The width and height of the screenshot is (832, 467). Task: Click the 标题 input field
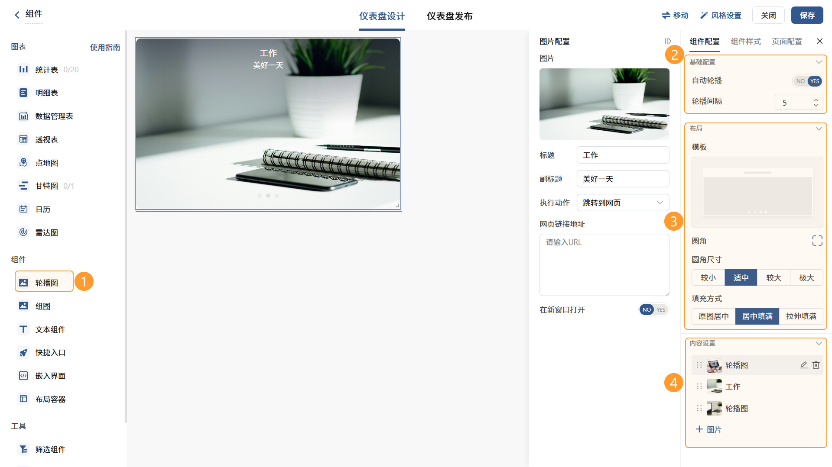click(623, 155)
